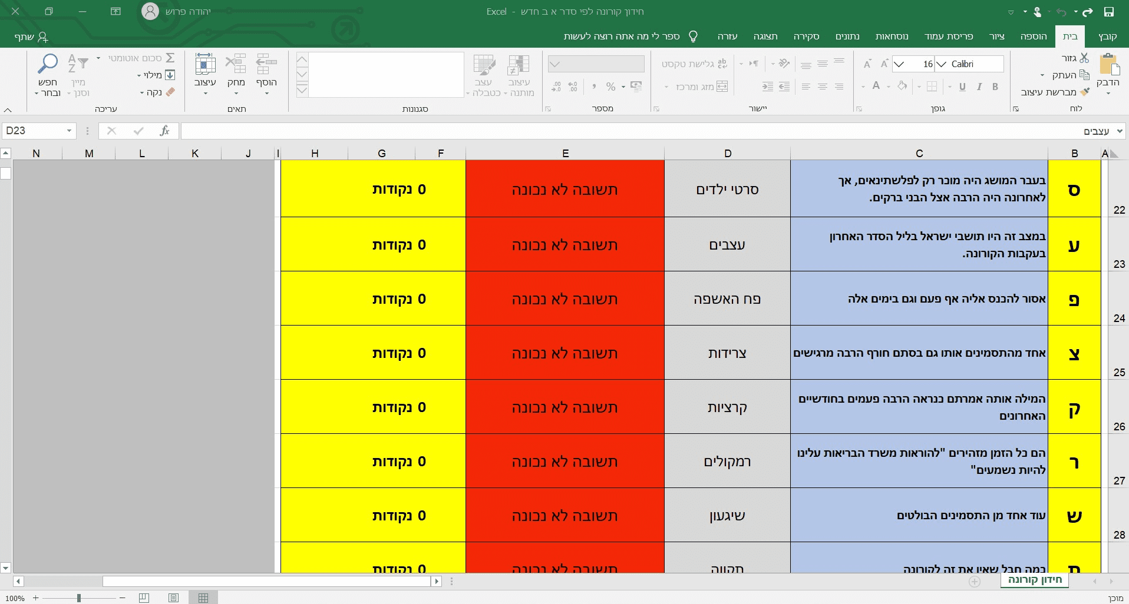Click the text direction paragraph icon
1129x604 pixels.
pos(754,64)
